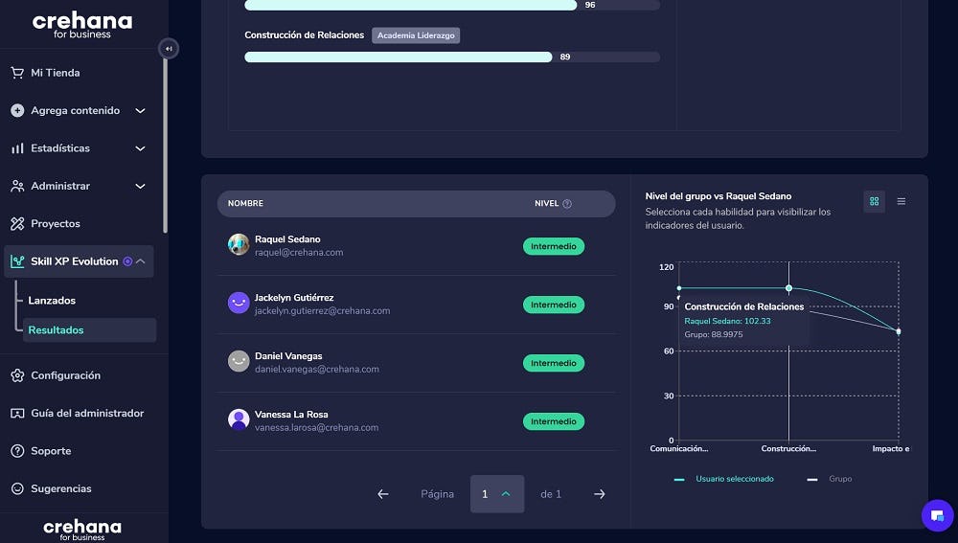
Task: Click the Sugerencias smiley icon
Action: (x=17, y=488)
